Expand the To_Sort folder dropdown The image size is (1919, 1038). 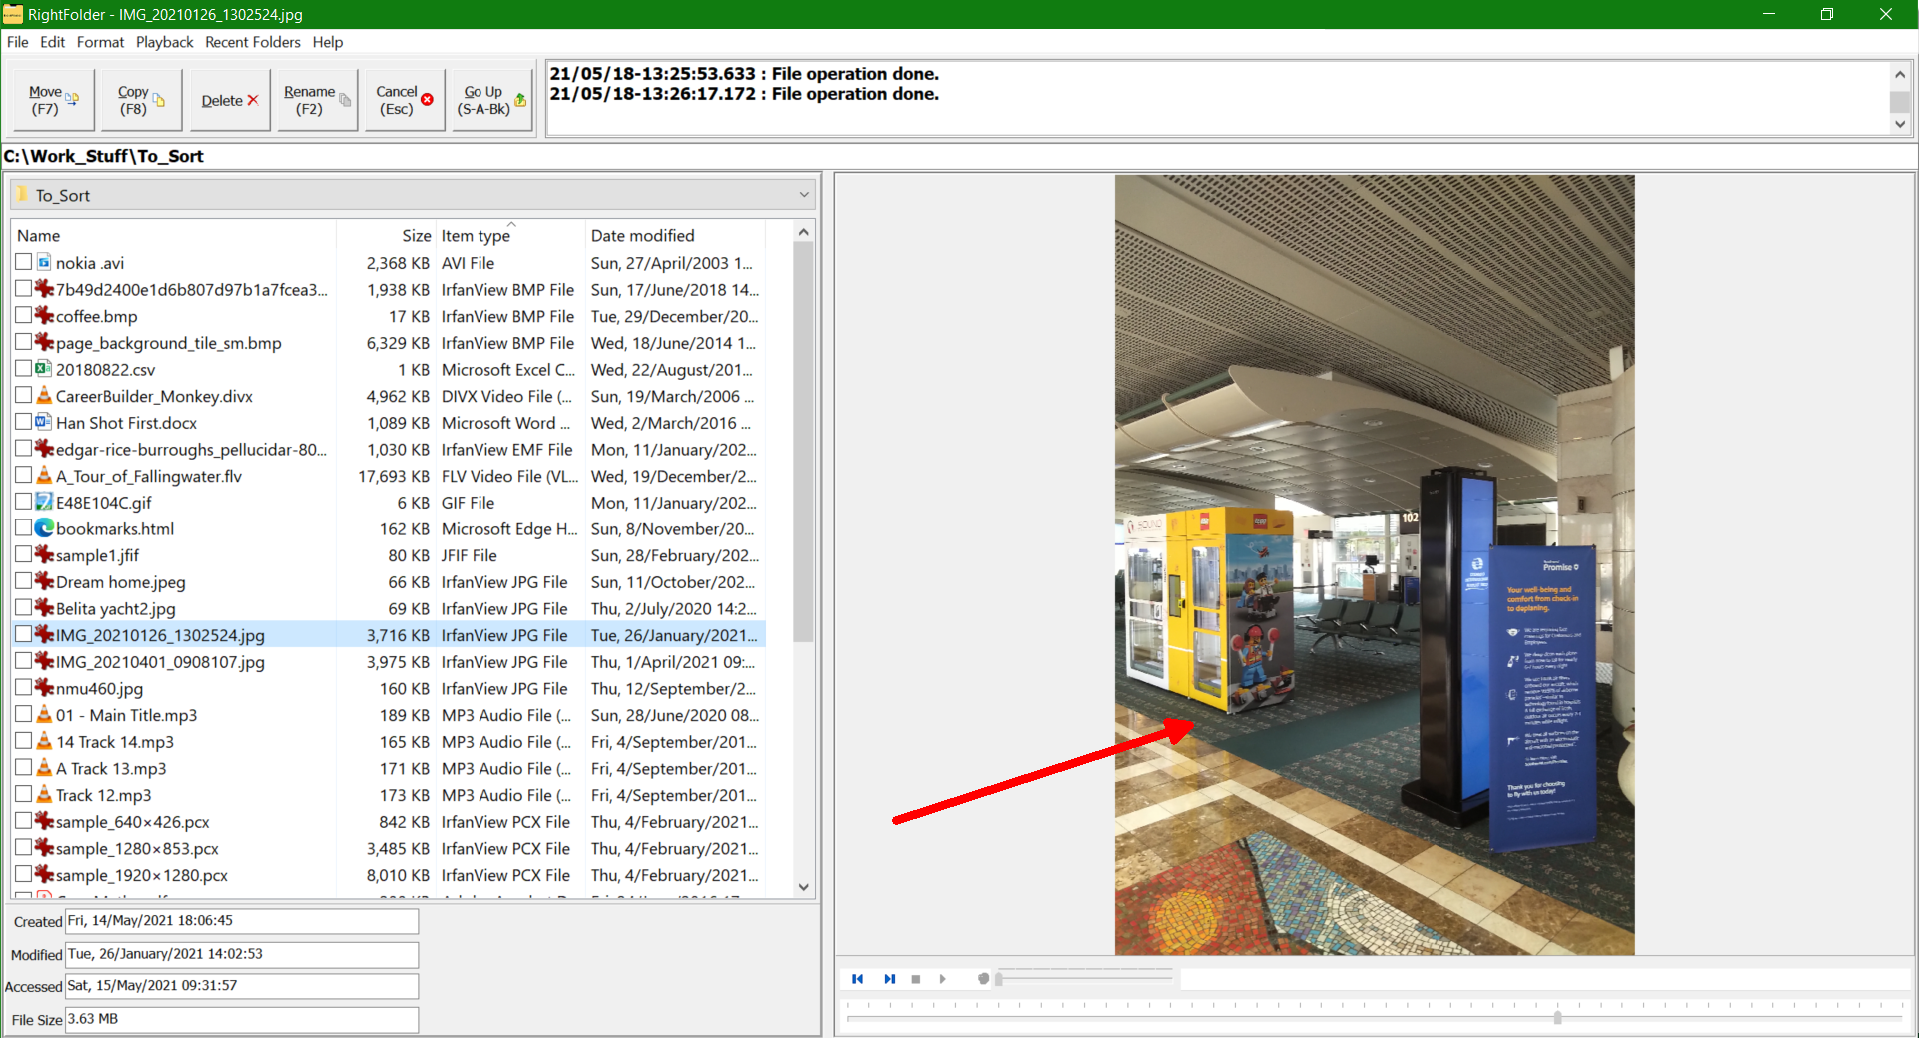(x=804, y=195)
